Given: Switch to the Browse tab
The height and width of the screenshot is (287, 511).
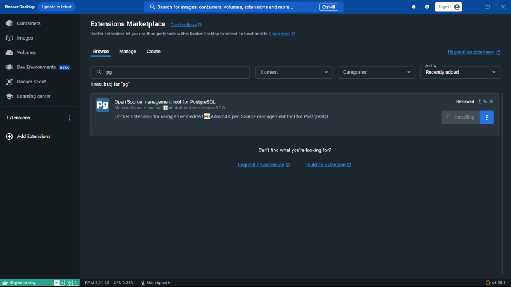Looking at the screenshot, I should tap(101, 52).
